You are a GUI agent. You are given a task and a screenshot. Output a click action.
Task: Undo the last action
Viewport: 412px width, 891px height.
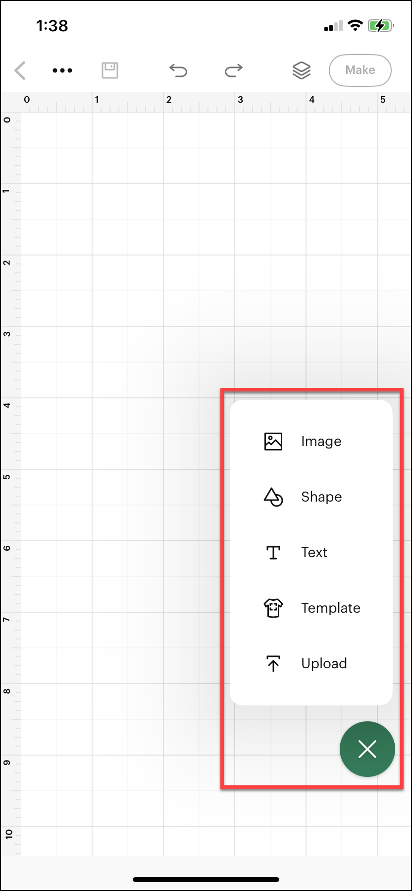[178, 70]
